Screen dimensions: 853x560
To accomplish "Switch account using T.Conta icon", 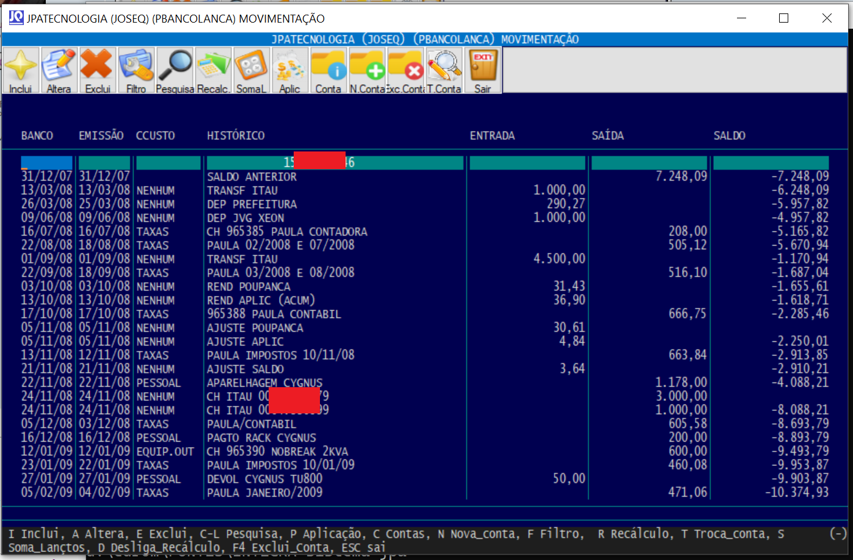I will pyautogui.click(x=444, y=70).
